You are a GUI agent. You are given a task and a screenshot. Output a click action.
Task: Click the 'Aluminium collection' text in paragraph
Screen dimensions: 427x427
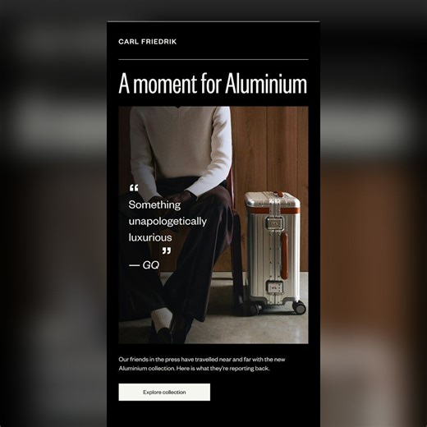click(x=147, y=369)
